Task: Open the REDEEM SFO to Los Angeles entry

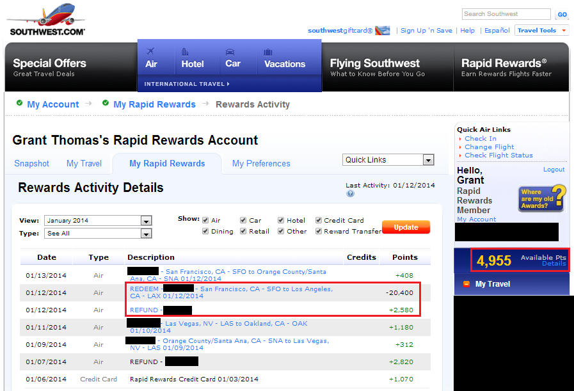Action: [232, 292]
